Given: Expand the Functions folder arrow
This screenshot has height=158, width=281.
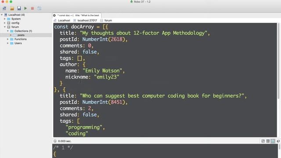Looking at the screenshot, I should coord(8,39).
